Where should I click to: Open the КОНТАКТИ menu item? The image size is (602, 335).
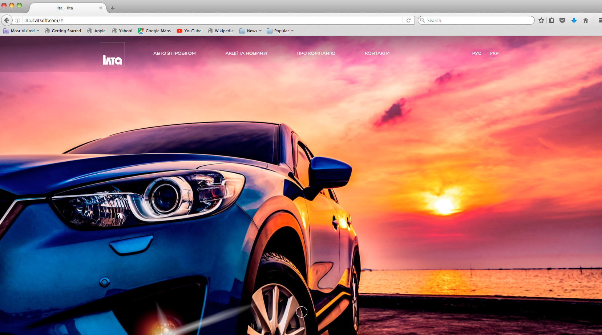tap(377, 53)
